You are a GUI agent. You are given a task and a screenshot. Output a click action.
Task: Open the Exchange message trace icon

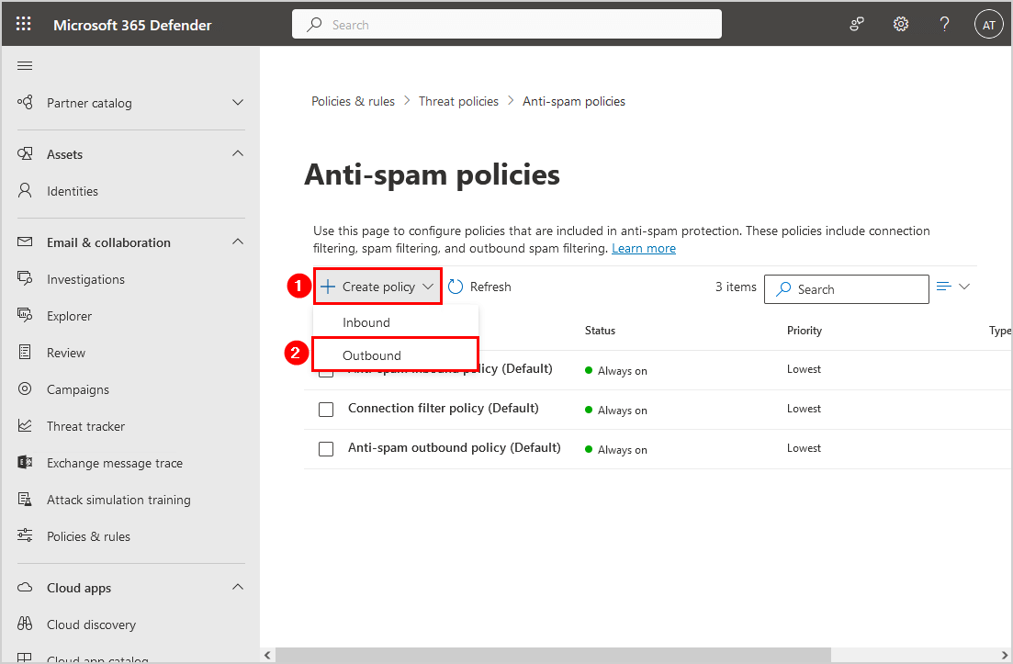(x=26, y=463)
